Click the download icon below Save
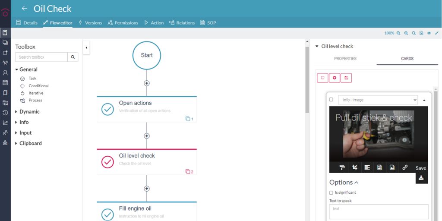The height and width of the screenshot is (221, 442). pos(421,178)
